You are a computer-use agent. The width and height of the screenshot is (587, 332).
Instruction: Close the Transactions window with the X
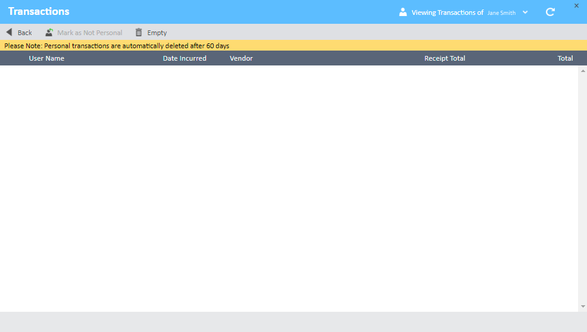point(576,6)
